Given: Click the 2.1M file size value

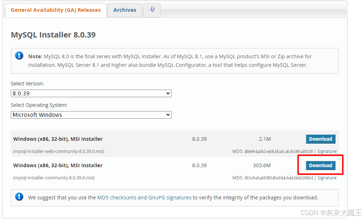Looking at the screenshot, I should pyautogui.click(x=265, y=139).
